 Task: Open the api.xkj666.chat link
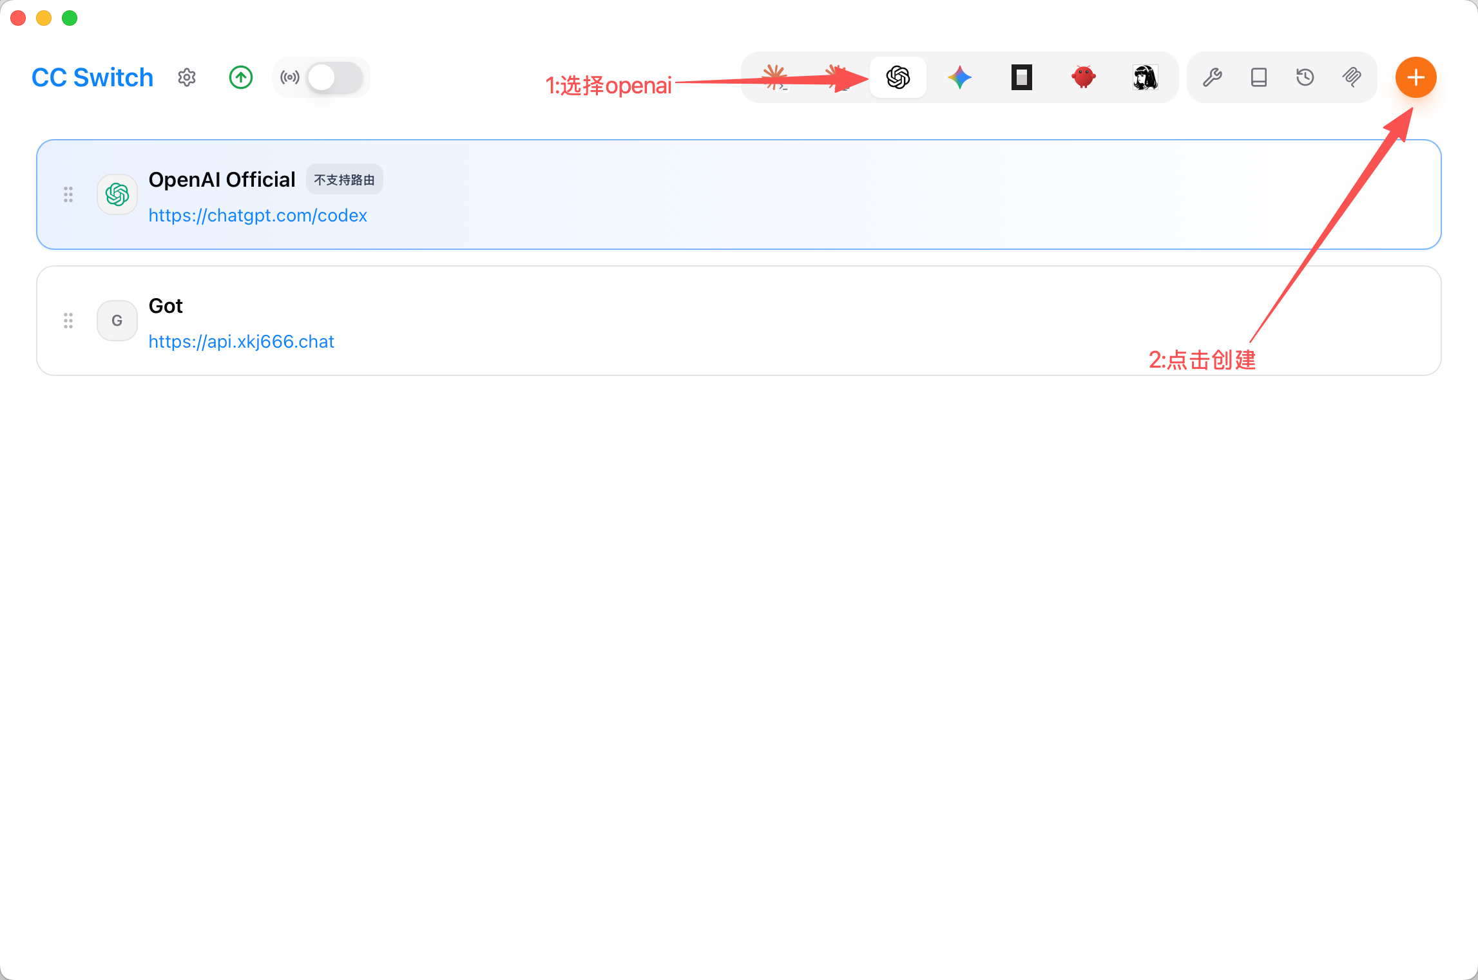(x=242, y=341)
